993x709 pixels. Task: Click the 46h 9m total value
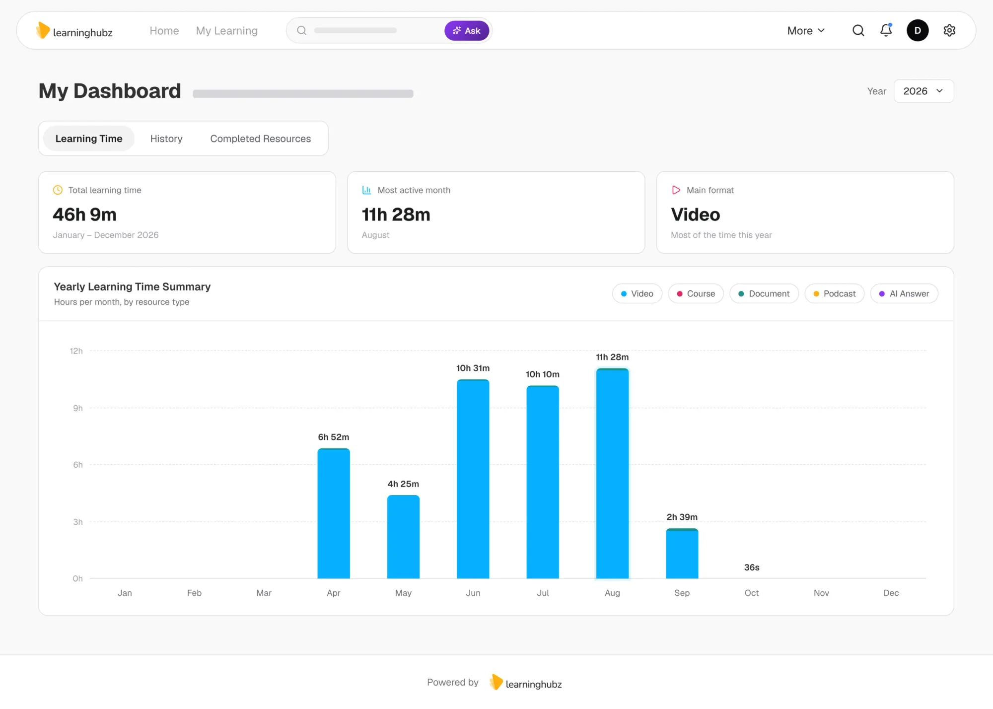coord(85,214)
